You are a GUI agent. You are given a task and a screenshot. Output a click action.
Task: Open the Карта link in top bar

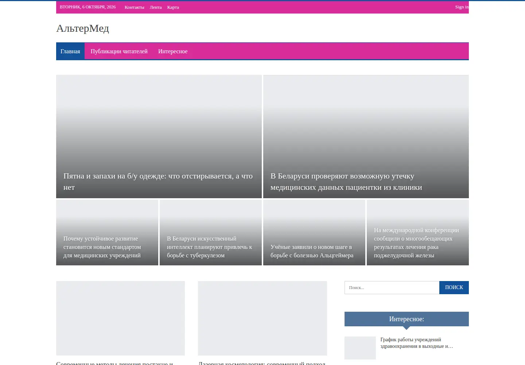[173, 7]
